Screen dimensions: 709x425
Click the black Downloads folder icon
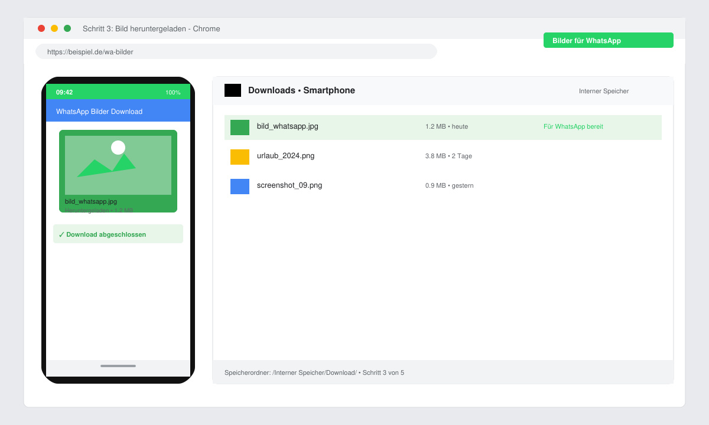pyautogui.click(x=233, y=90)
